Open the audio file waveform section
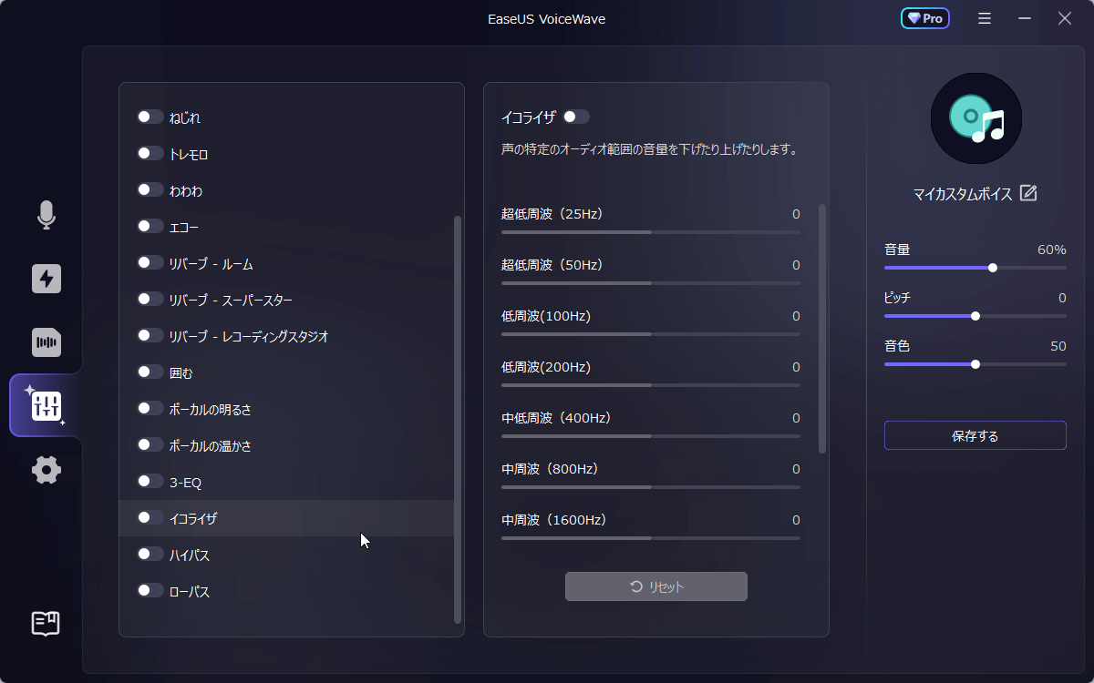1094x683 pixels. coord(46,342)
